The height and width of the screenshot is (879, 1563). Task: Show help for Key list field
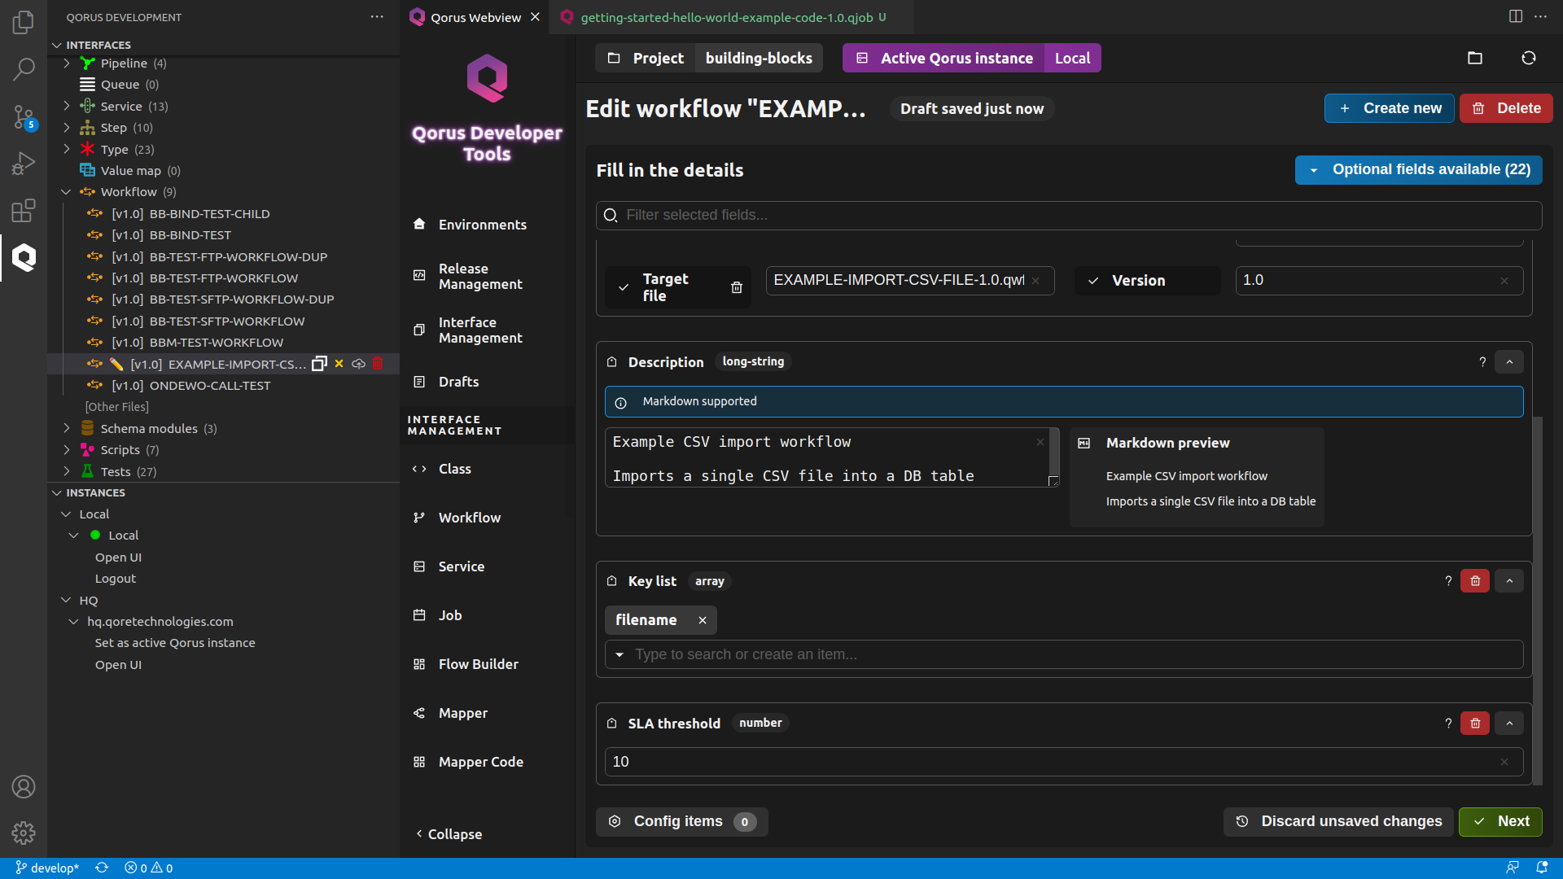tap(1448, 581)
